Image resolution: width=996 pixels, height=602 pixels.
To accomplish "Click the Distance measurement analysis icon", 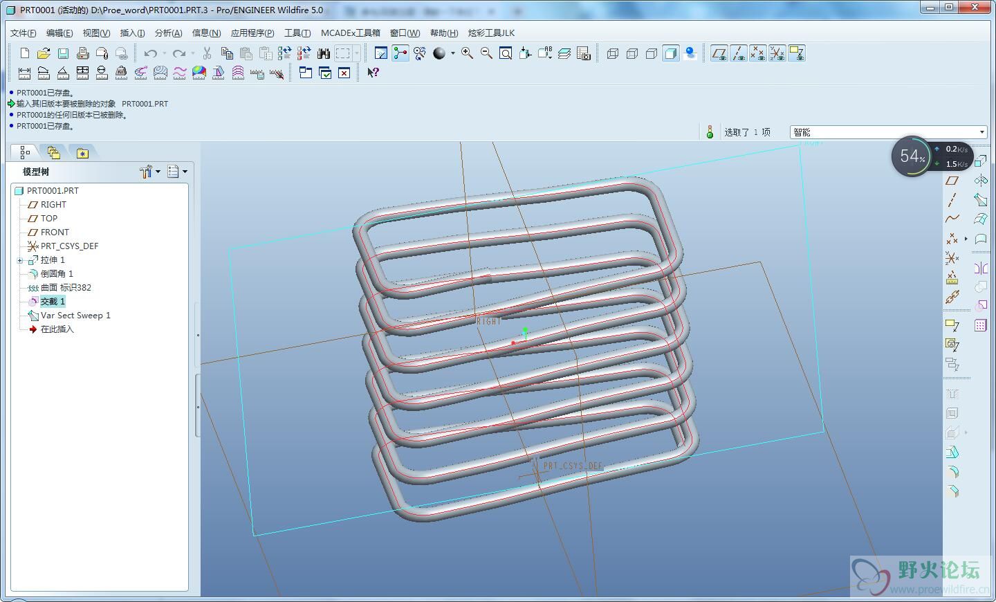I will coord(24,73).
